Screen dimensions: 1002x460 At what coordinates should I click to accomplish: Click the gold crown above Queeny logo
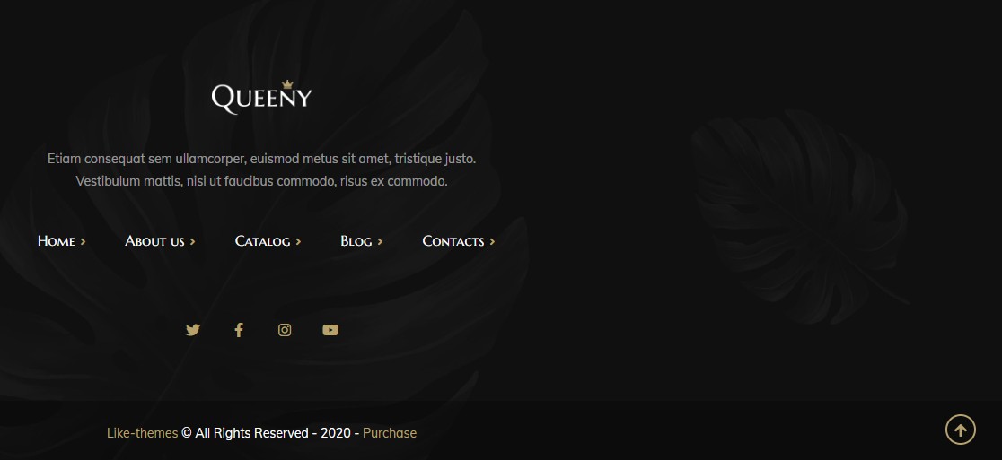click(287, 84)
